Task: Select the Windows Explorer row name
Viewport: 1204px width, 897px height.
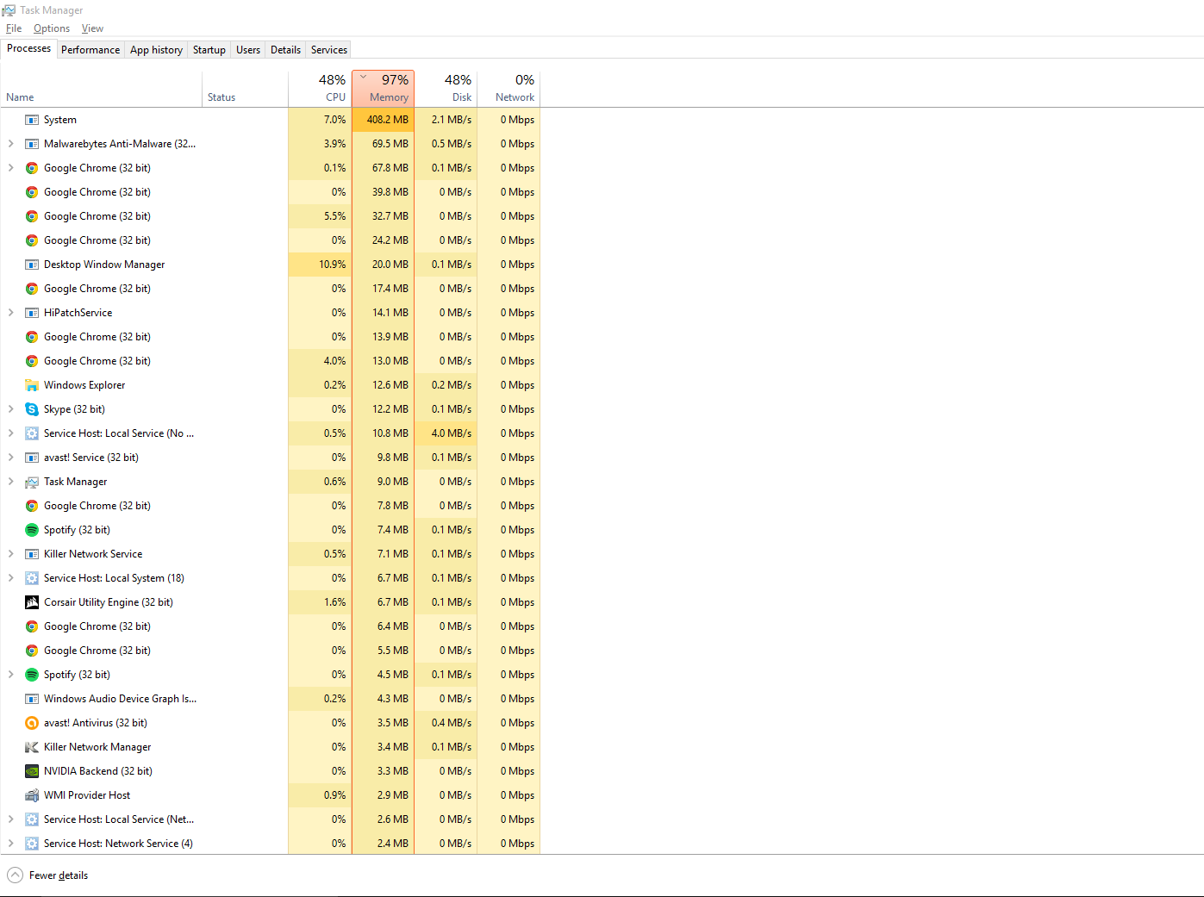Action: click(x=84, y=385)
